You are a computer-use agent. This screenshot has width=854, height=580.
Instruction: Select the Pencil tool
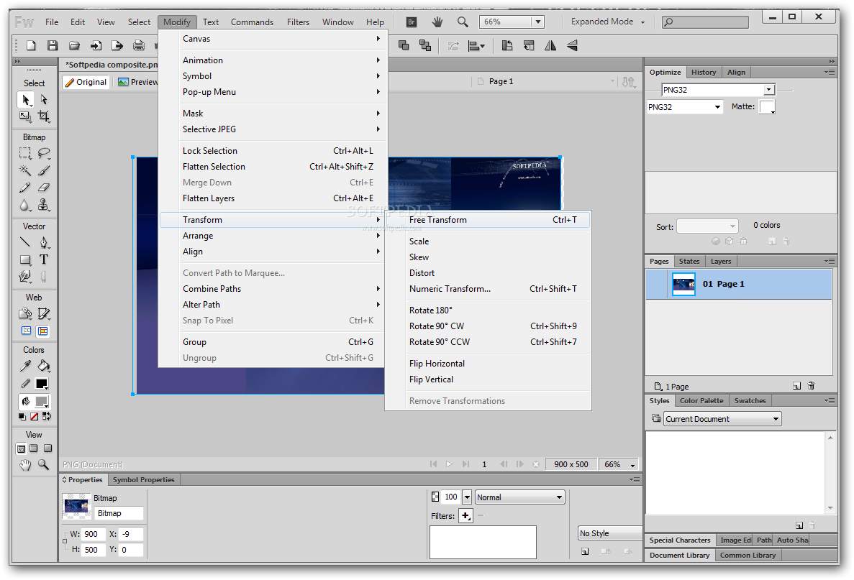pyautogui.click(x=26, y=188)
